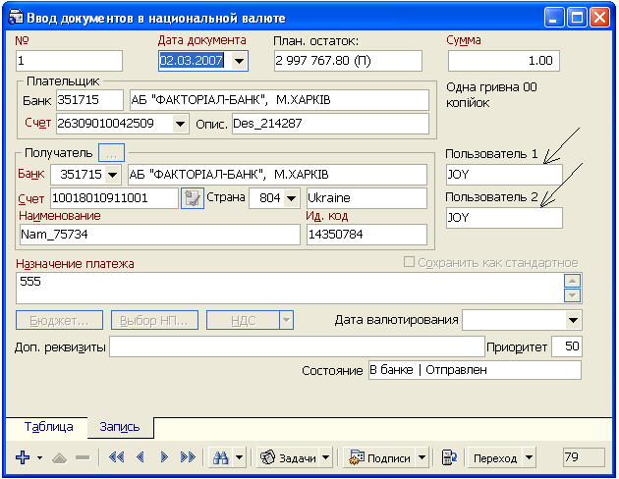Minimize the document entry window
The height and width of the screenshot is (479, 619).
554,18
